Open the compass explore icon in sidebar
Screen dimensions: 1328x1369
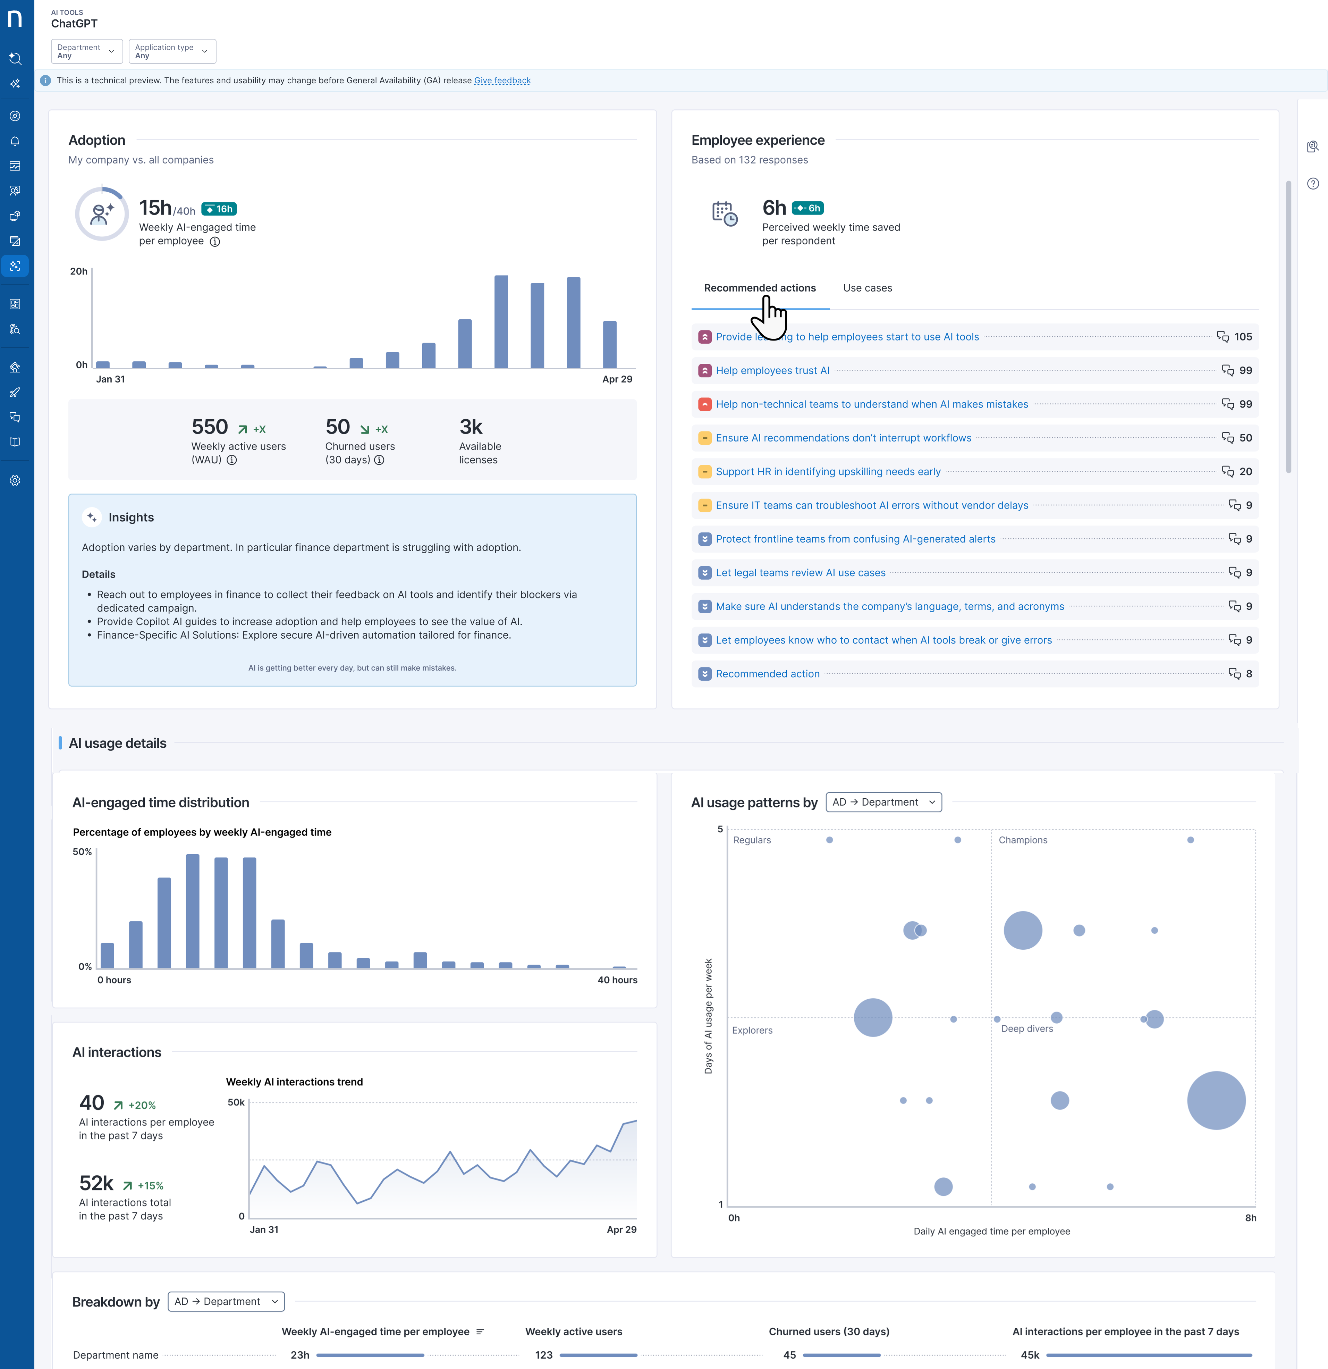pyautogui.click(x=15, y=116)
